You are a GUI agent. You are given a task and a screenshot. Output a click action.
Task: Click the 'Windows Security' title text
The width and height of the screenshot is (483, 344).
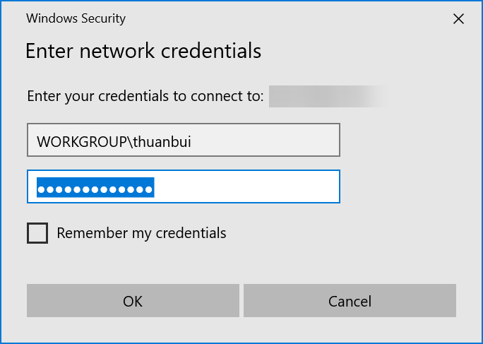[x=76, y=18]
